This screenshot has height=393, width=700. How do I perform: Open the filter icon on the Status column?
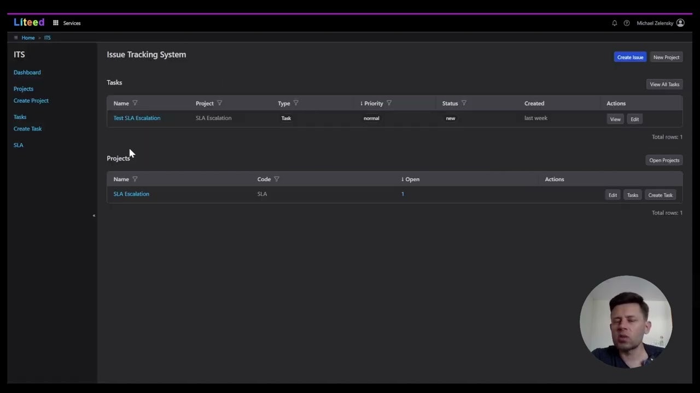(x=463, y=103)
